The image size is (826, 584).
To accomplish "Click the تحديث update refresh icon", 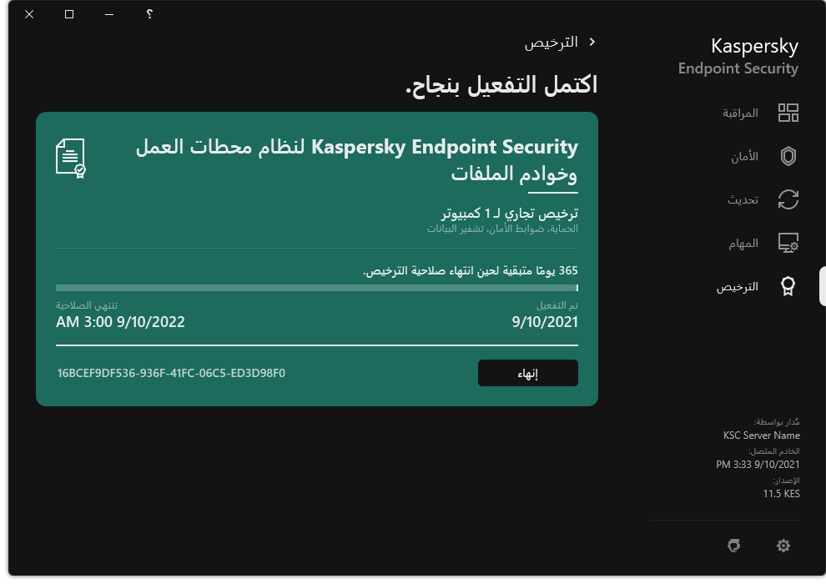I will click(x=788, y=199).
